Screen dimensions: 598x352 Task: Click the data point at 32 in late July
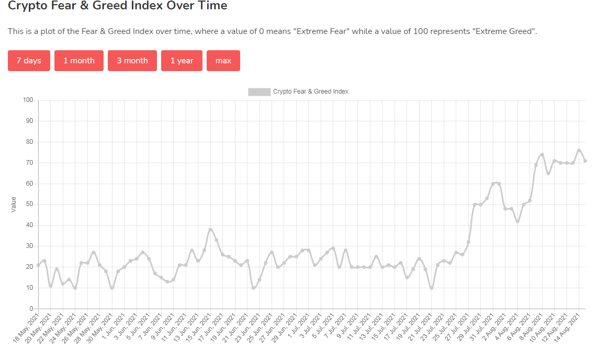click(x=468, y=242)
